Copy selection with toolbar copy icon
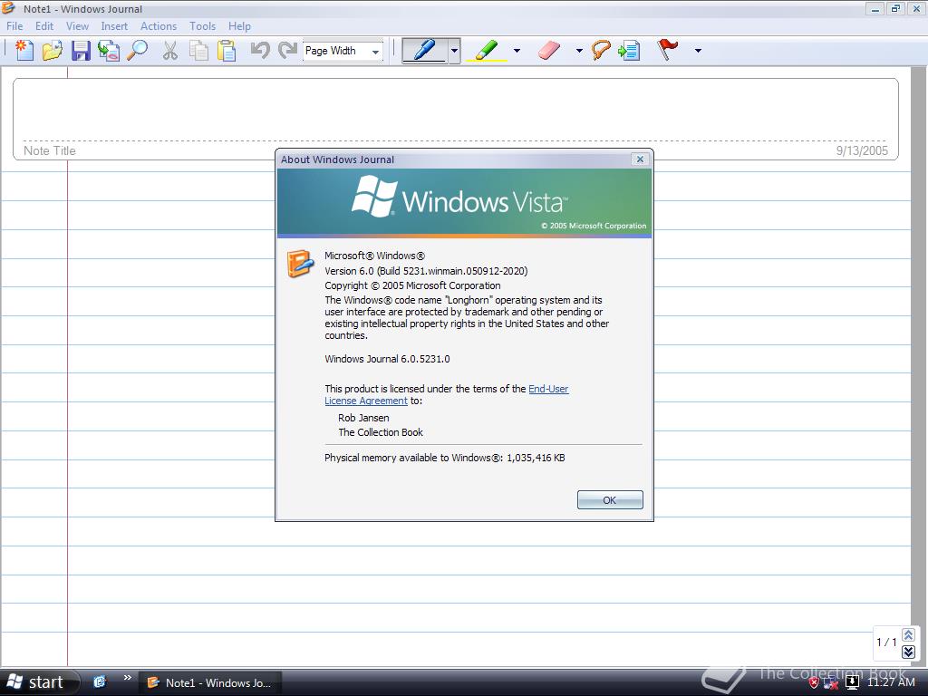This screenshot has width=928, height=696. [198, 51]
